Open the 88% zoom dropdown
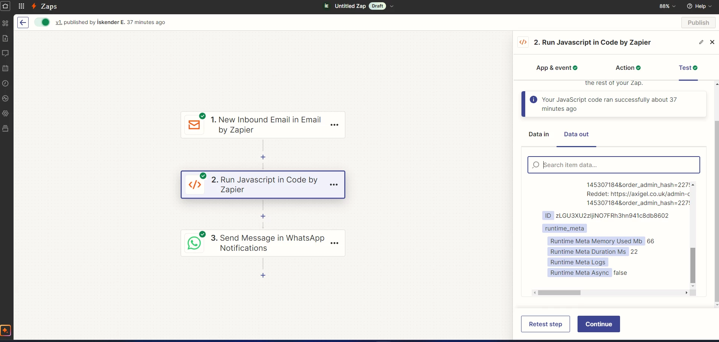 click(667, 6)
